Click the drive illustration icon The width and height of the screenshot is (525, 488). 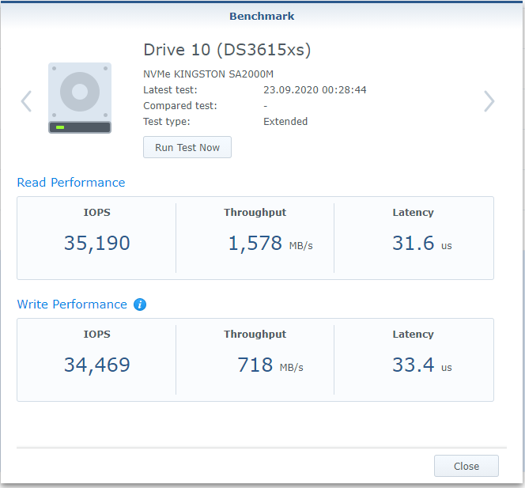(x=80, y=98)
